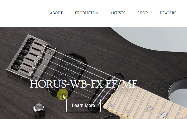Viewport: 187px width, 119px height.
Task: Expand the chevron arrow beside PRODUCTS
Action: (x=97, y=13)
